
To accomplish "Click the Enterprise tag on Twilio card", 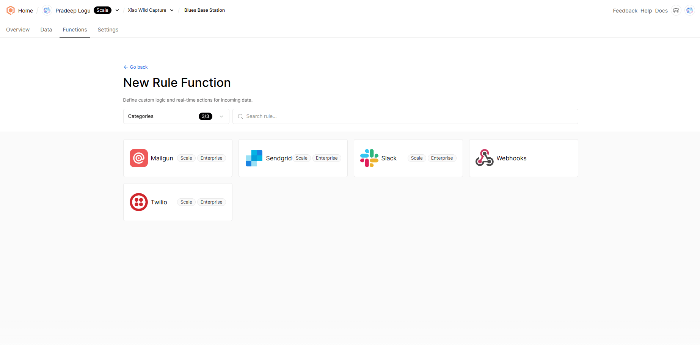I will pos(212,202).
